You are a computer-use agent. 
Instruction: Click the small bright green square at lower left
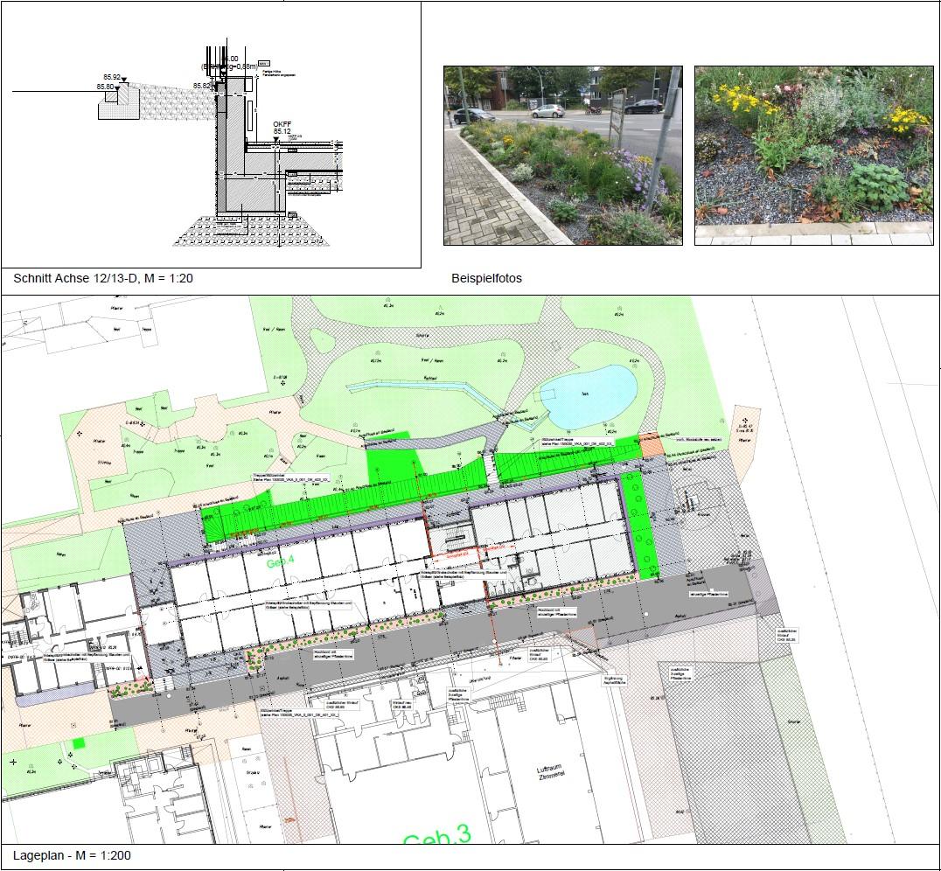pyautogui.click(x=80, y=742)
